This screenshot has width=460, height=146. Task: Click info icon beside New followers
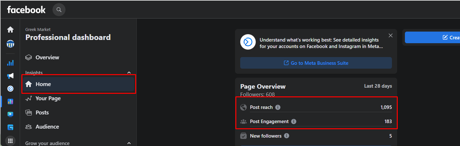287,136
